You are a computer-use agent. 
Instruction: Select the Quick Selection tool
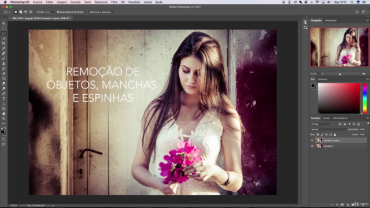tap(3, 39)
